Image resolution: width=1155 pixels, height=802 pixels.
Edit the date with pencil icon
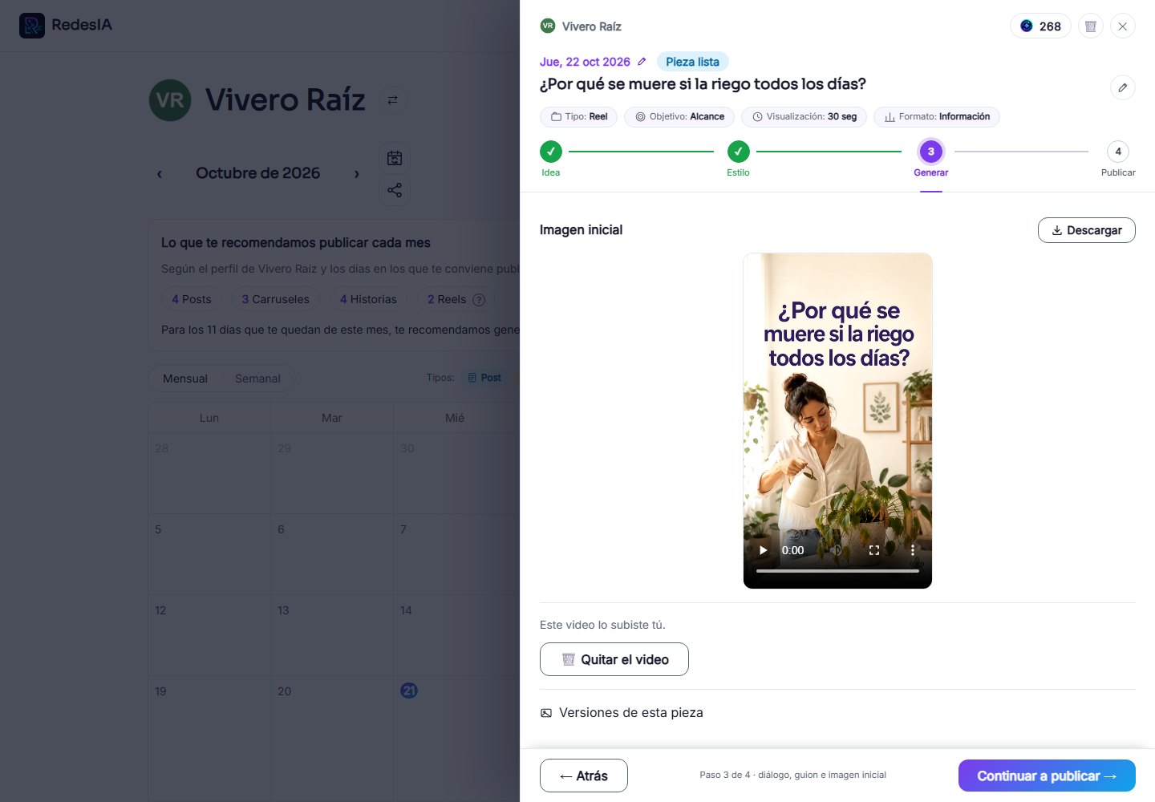click(642, 62)
